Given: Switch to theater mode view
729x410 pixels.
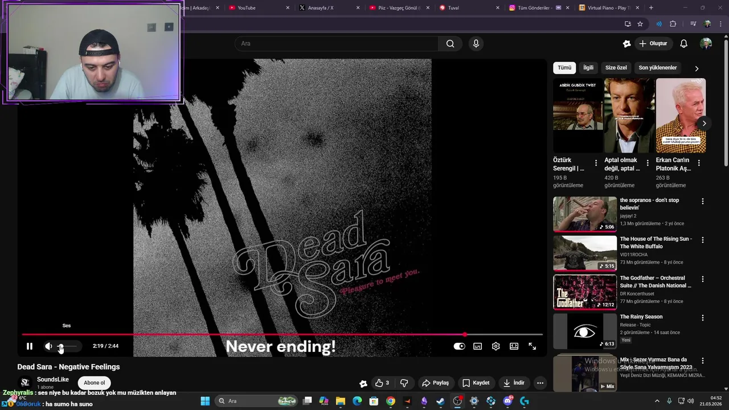Looking at the screenshot, I should point(514,346).
